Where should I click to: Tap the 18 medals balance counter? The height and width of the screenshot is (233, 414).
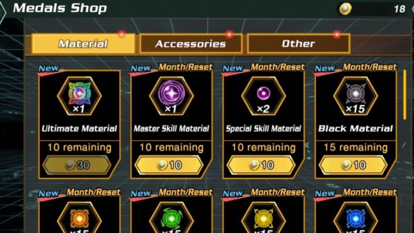399,9
